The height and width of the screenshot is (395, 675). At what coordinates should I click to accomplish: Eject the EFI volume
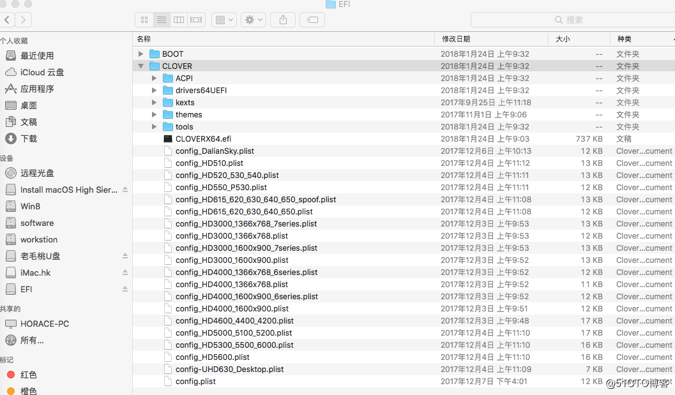125,289
